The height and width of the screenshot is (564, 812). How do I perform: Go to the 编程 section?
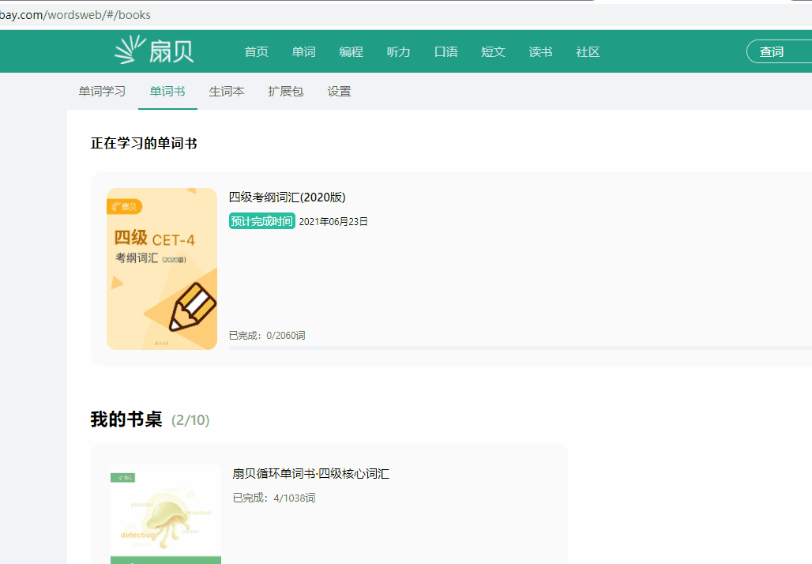(351, 52)
